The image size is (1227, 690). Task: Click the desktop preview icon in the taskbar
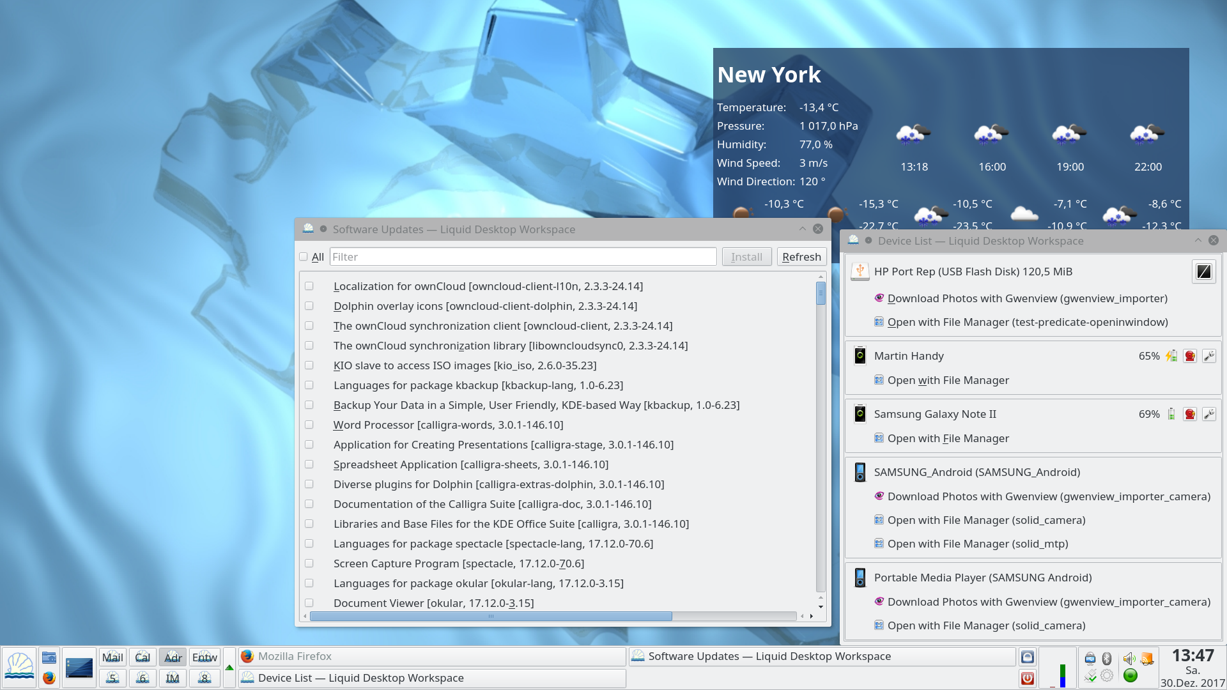point(79,668)
